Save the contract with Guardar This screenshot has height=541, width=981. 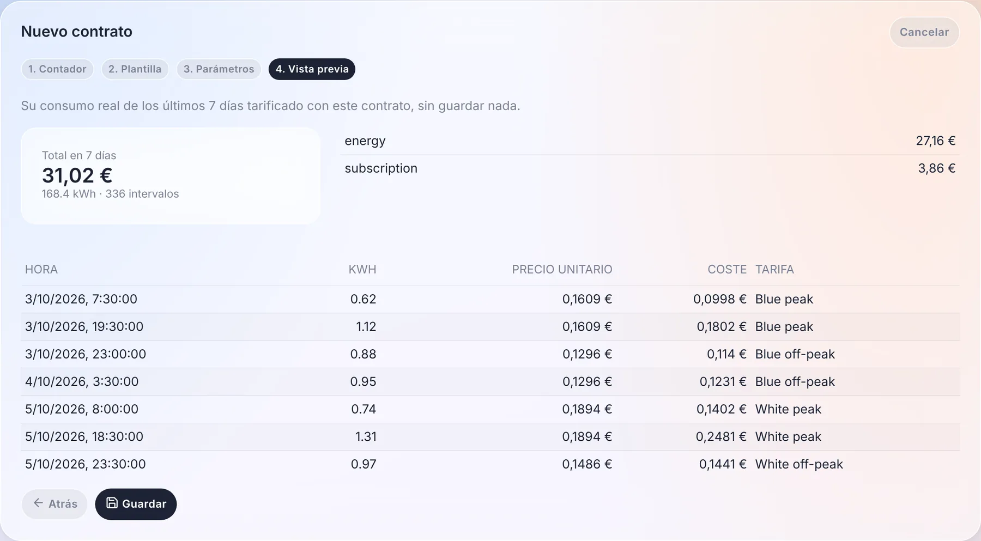(136, 504)
